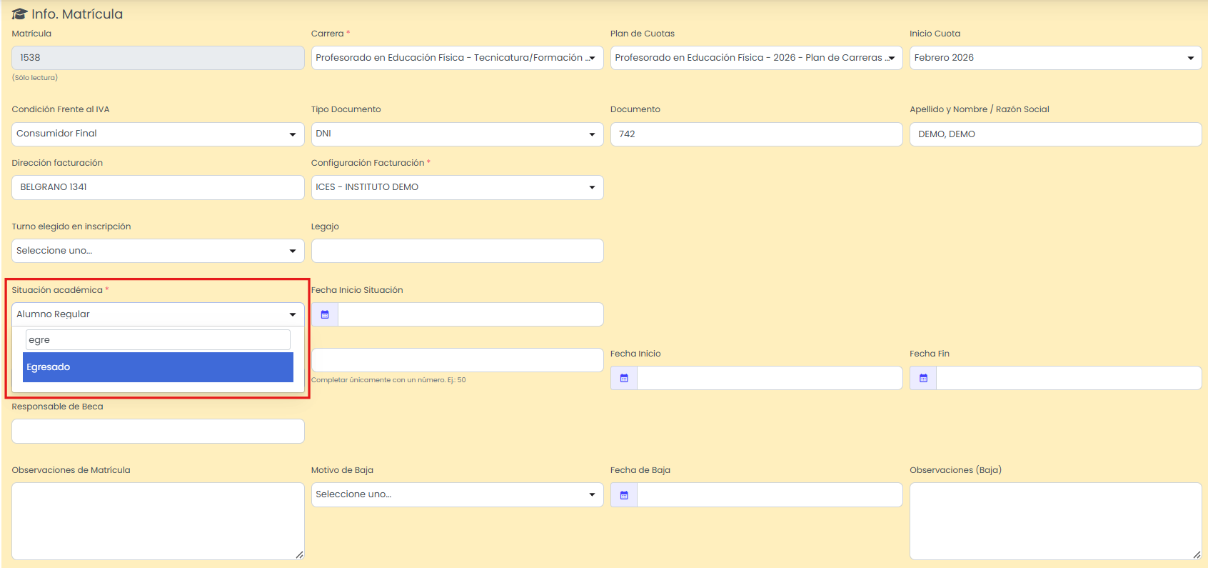This screenshot has width=1208, height=568.
Task: Click the Documento field showing 742
Action: (x=756, y=134)
